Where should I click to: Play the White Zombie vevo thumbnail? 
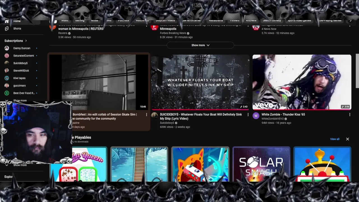[x=302, y=82]
